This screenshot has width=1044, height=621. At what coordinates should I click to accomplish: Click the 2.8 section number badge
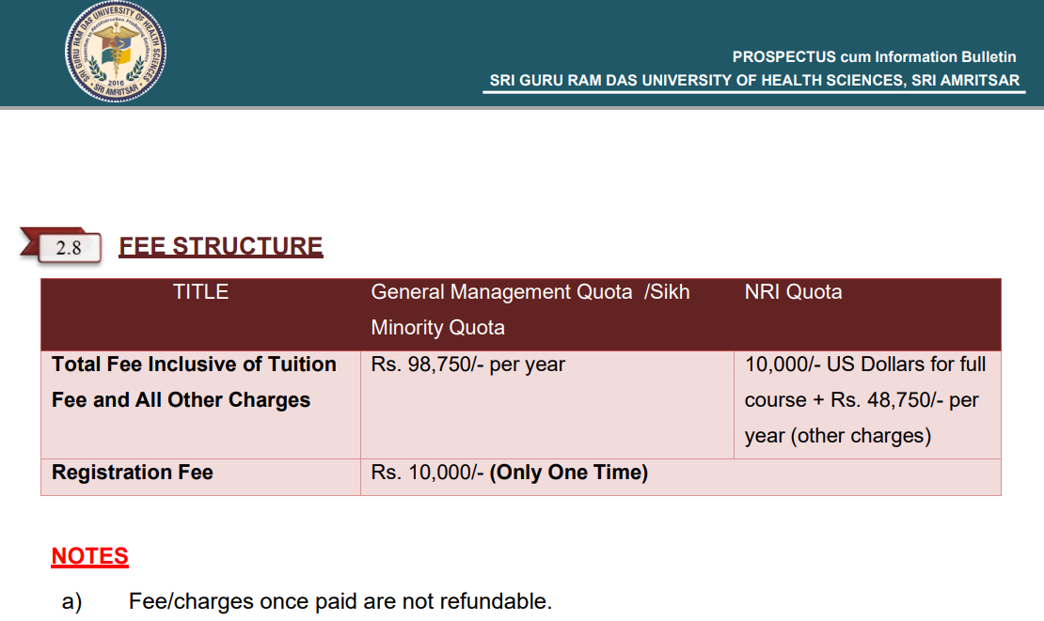pyautogui.click(x=69, y=248)
